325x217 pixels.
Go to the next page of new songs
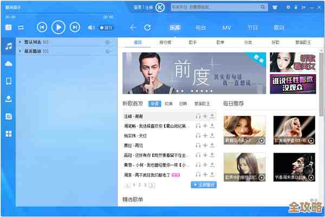tap(152, 185)
